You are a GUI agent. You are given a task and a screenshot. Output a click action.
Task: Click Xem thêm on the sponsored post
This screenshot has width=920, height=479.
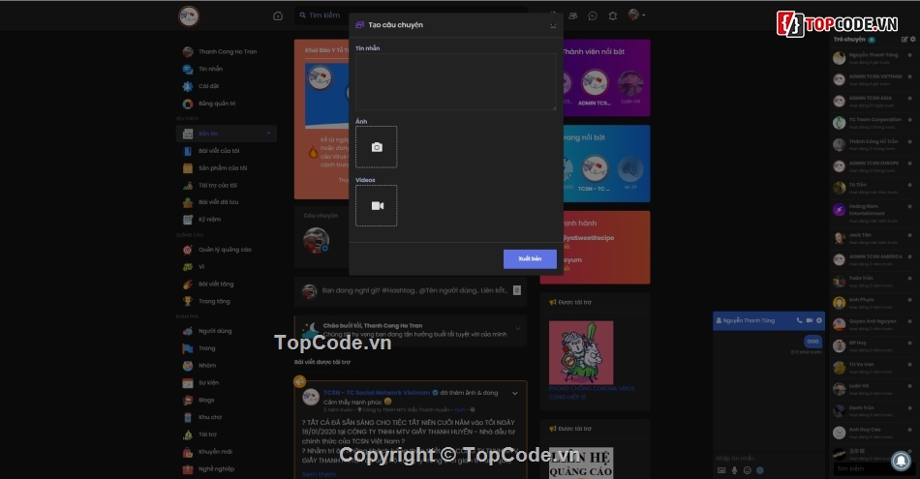pos(319,474)
